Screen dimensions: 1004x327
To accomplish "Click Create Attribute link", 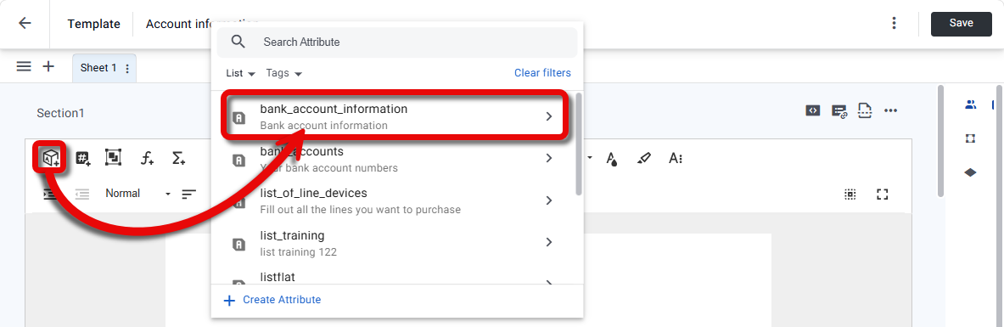I will coord(272,300).
